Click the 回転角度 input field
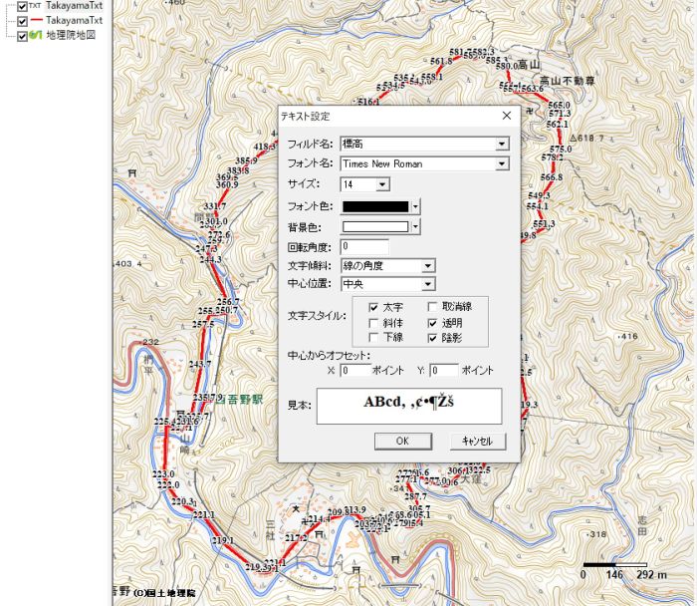This screenshot has height=606, width=697. 364,246
